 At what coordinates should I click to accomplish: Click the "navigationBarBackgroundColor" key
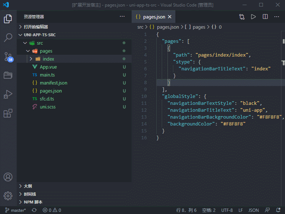[x=209, y=117]
